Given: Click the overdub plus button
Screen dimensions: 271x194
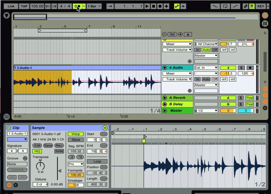Looking at the screenshot, I should [x=166, y=6].
